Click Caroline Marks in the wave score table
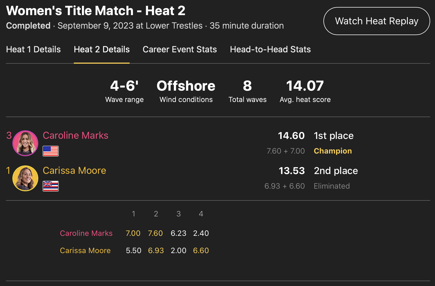The width and height of the screenshot is (435, 286). click(x=86, y=233)
